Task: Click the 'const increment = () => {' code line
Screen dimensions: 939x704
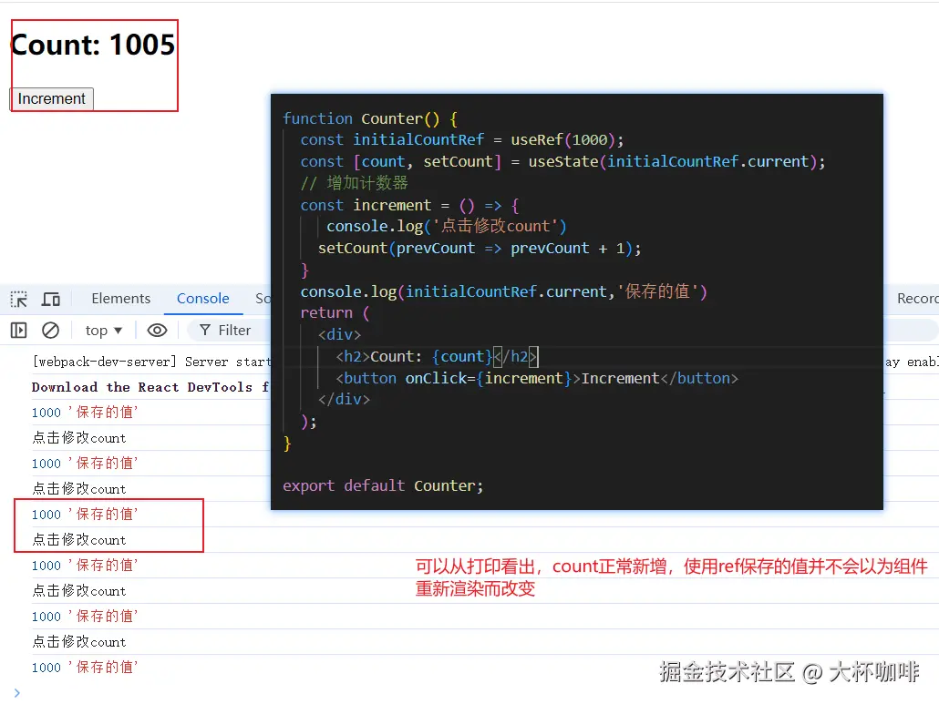Action: 409,205
